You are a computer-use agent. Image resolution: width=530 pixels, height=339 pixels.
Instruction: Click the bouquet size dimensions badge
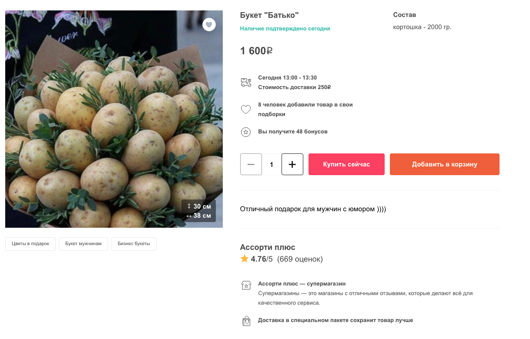[198, 211]
